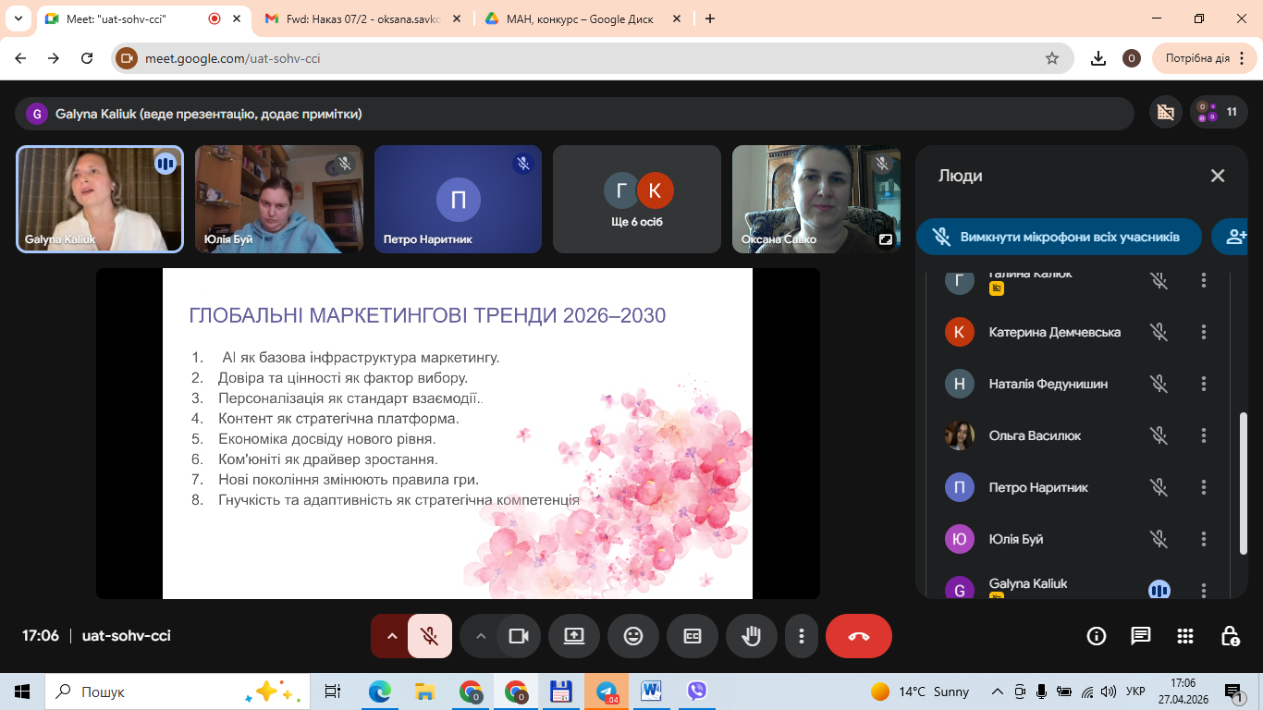
Task: Open options for Галина Калюк row
Action: coord(1204,280)
